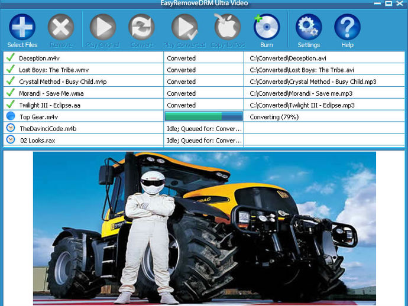
Task: Click green checkmark beside Lost Boys: The Tribe.wmv
Action: pyautogui.click(x=11, y=69)
